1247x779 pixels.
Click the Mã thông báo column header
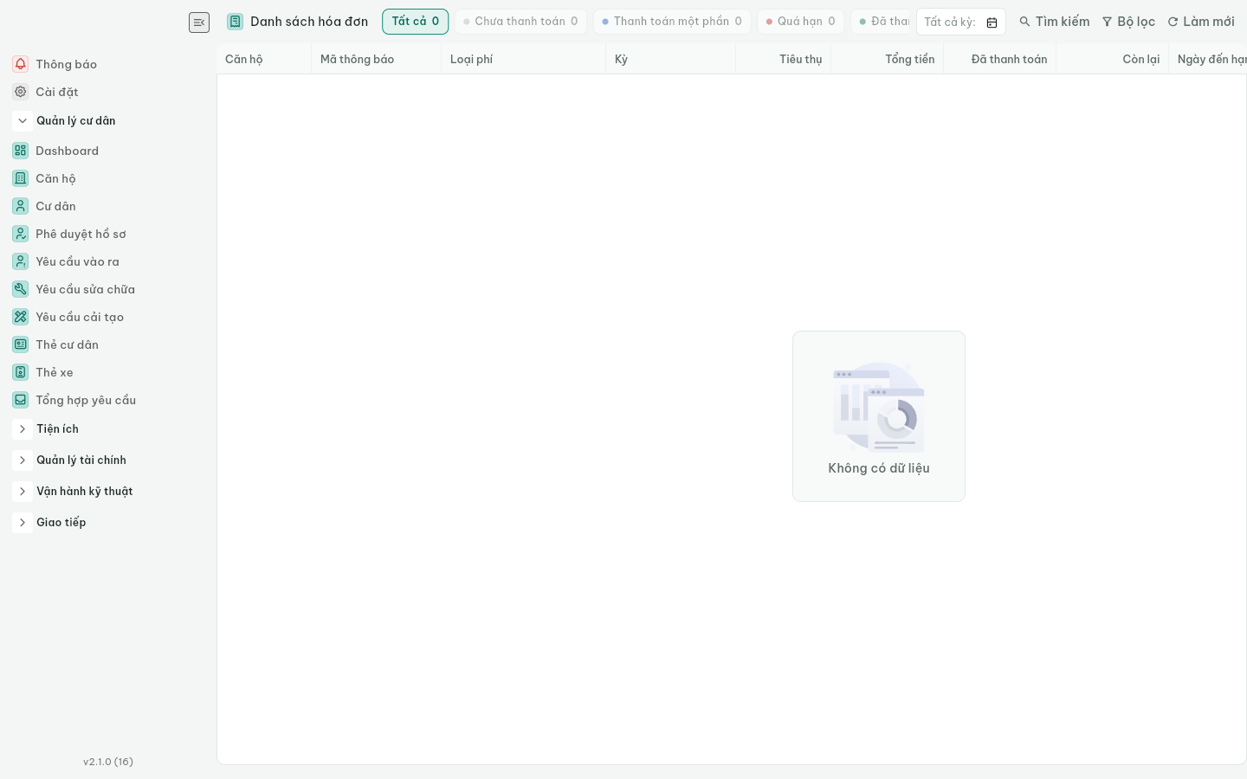(377, 59)
